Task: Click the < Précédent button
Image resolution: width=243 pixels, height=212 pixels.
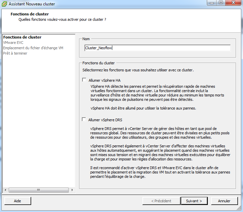Action: 161,201
